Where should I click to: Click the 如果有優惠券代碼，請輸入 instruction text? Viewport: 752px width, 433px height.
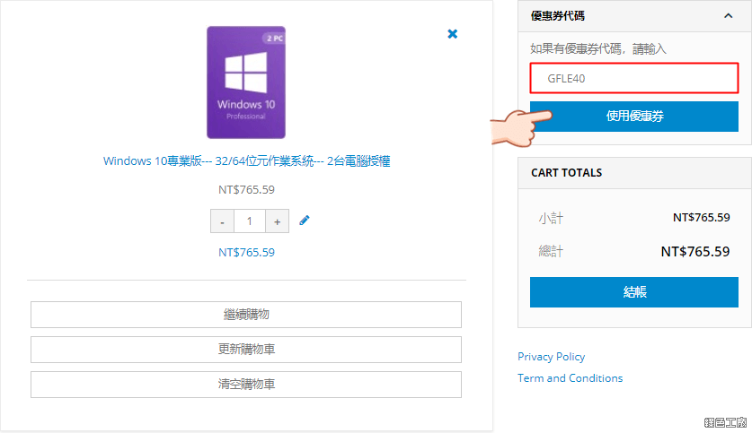(x=598, y=48)
